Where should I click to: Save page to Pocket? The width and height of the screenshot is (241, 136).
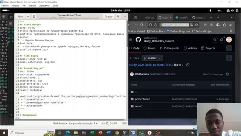205,25
